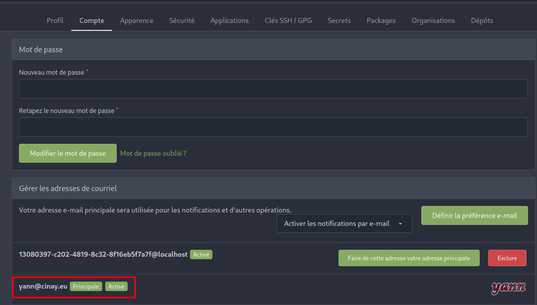Switch to the Apparence tab
The width and height of the screenshot is (537, 305).
(x=137, y=20)
